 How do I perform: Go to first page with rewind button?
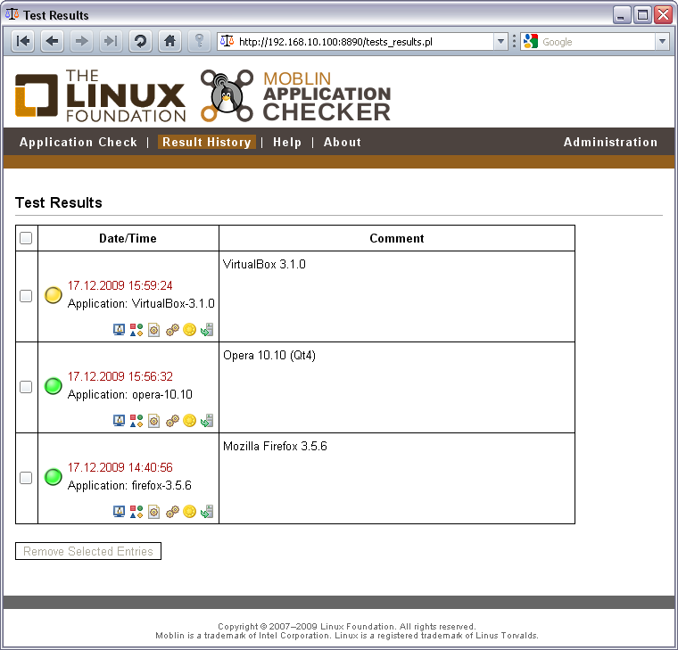(22, 41)
